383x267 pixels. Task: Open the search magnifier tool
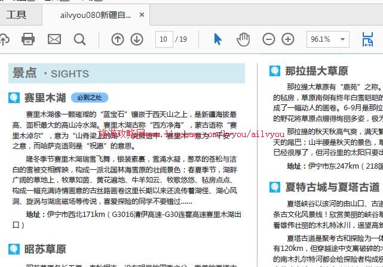pyautogui.click(x=79, y=39)
